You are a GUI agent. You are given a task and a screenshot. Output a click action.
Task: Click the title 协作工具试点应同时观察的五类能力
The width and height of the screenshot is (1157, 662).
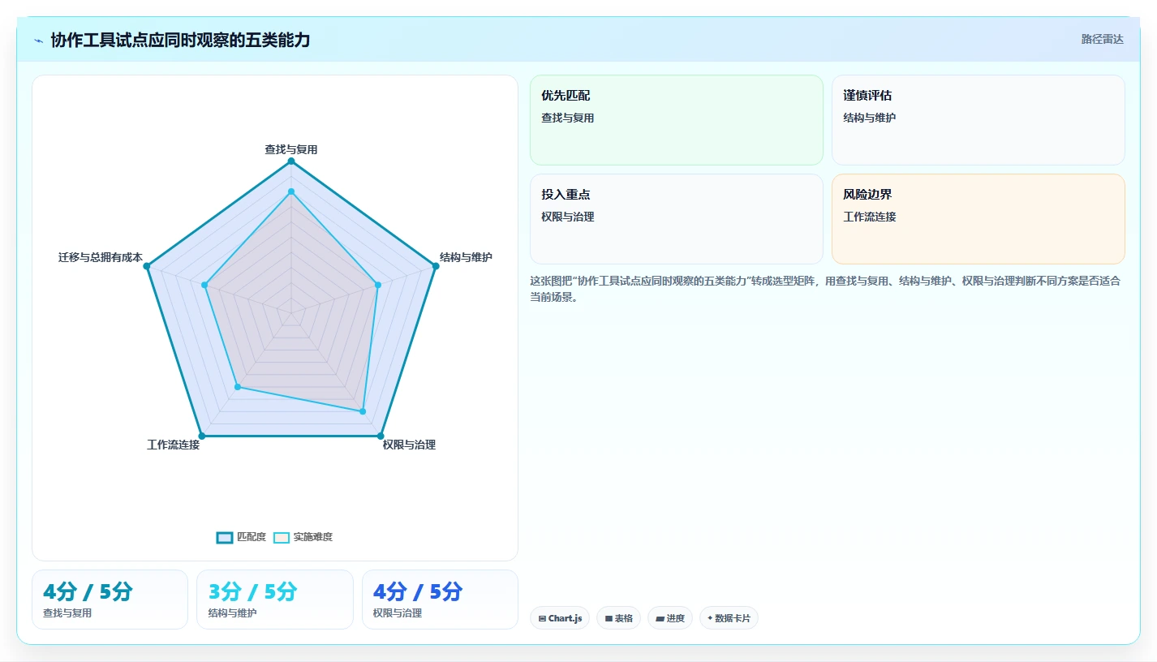pyautogui.click(x=180, y=40)
